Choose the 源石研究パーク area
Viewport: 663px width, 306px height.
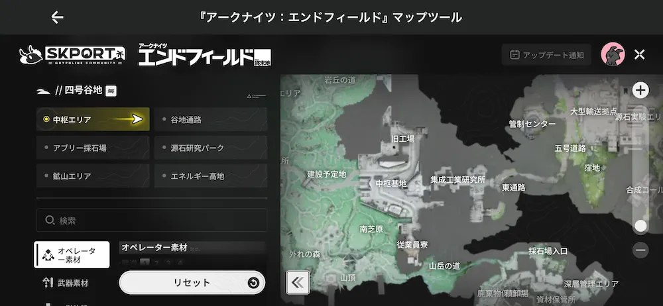[x=211, y=148]
